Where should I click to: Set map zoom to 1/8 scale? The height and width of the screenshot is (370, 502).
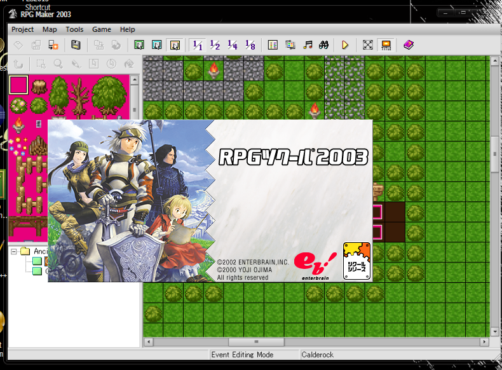click(x=250, y=45)
